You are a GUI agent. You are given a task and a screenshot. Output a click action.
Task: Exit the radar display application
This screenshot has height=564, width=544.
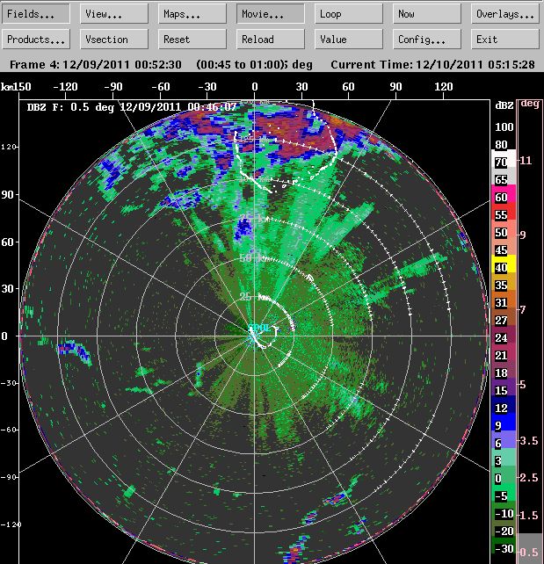point(505,39)
